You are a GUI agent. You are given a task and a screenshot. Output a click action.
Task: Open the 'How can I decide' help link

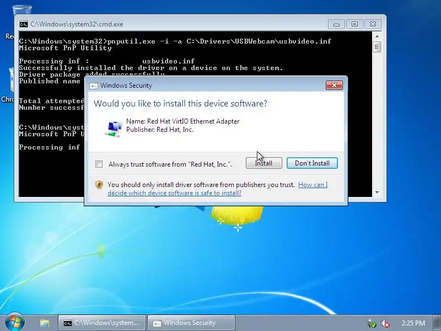coord(217,189)
